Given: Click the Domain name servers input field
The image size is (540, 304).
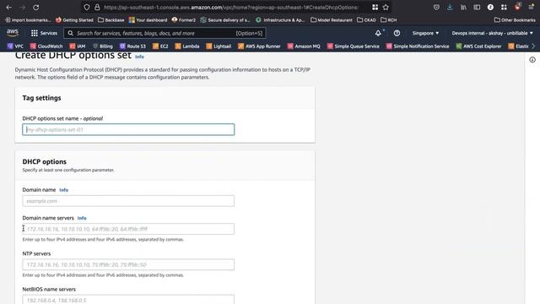Looking at the screenshot, I should tap(128, 229).
